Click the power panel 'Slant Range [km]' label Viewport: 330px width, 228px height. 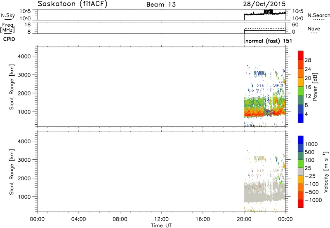tap(12, 87)
